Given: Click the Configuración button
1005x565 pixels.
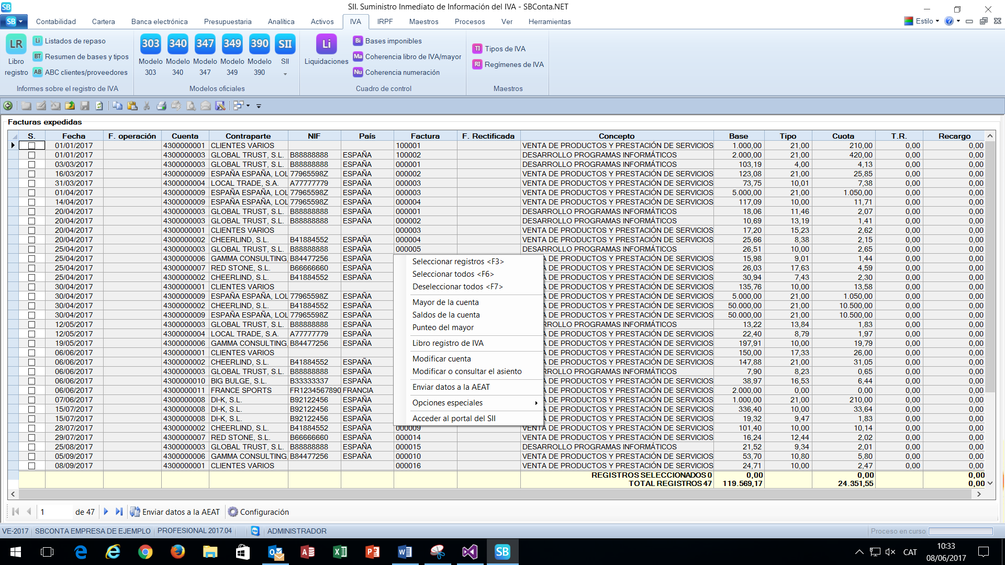Looking at the screenshot, I should (x=259, y=512).
